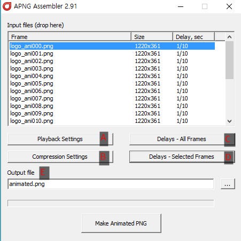
Task: Click the 1/10 delay of logo_ani003.png
Action: [x=182, y=68]
